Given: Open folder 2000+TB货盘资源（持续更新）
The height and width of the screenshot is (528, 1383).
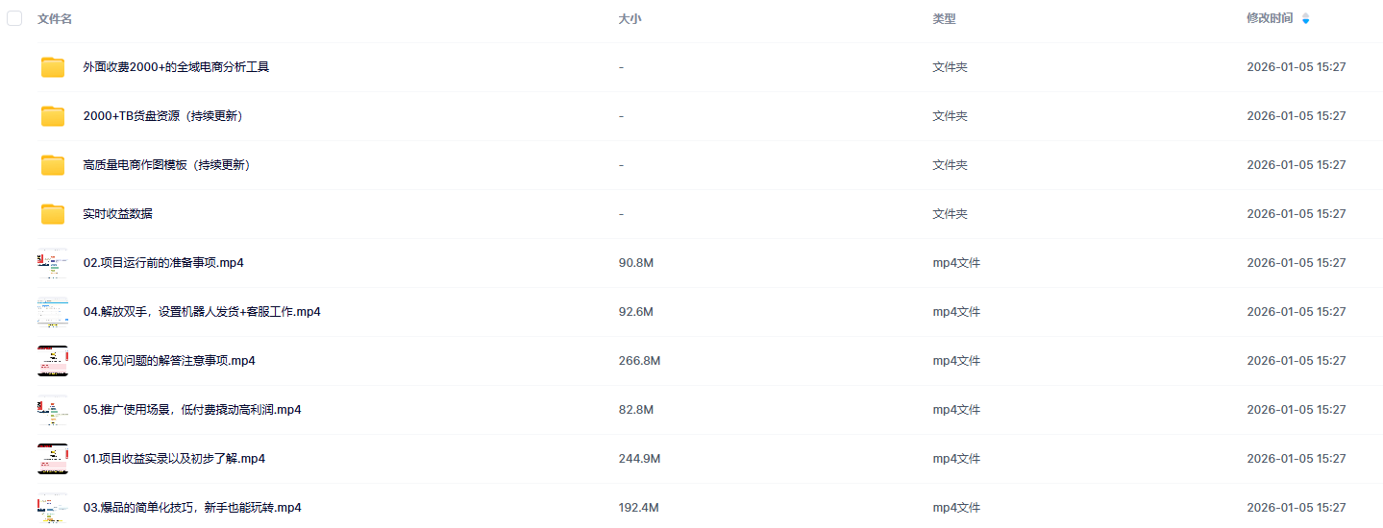Looking at the screenshot, I should (x=162, y=116).
